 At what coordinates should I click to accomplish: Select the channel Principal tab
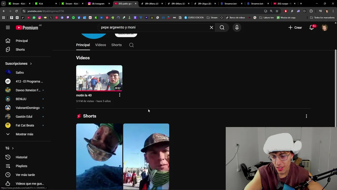(83, 45)
